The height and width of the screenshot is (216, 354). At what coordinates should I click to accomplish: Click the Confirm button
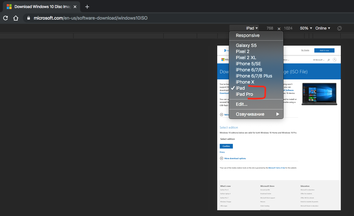(x=226, y=146)
